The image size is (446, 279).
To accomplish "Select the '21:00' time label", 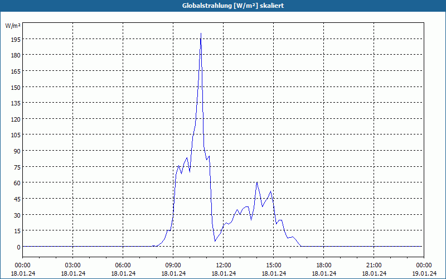I will [374, 266].
